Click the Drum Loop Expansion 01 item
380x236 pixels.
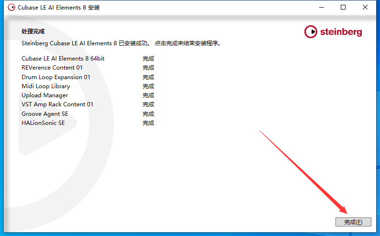tap(56, 77)
